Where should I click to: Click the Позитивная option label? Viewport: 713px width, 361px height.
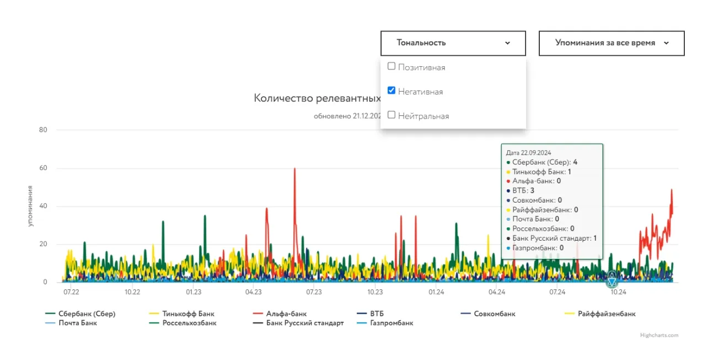[x=421, y=67]
